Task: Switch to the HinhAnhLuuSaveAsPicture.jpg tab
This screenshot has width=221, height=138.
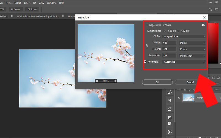Action: point(38,16)
